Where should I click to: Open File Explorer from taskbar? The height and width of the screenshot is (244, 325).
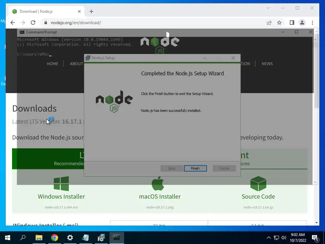pos(39,238)
